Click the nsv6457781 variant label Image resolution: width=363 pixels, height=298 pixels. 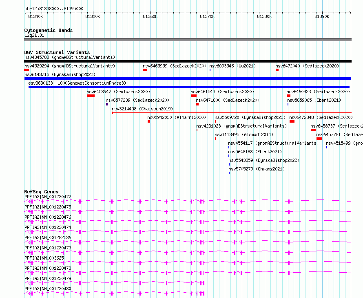pos(339,134)
